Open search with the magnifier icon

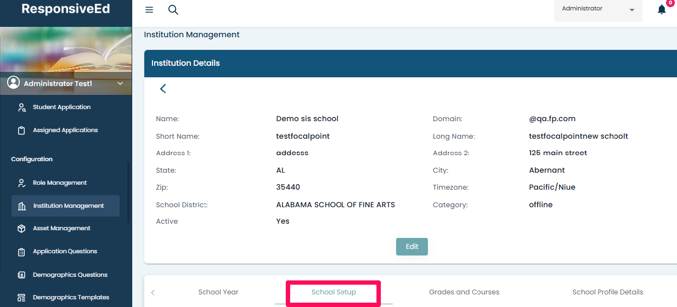(173, 10)
